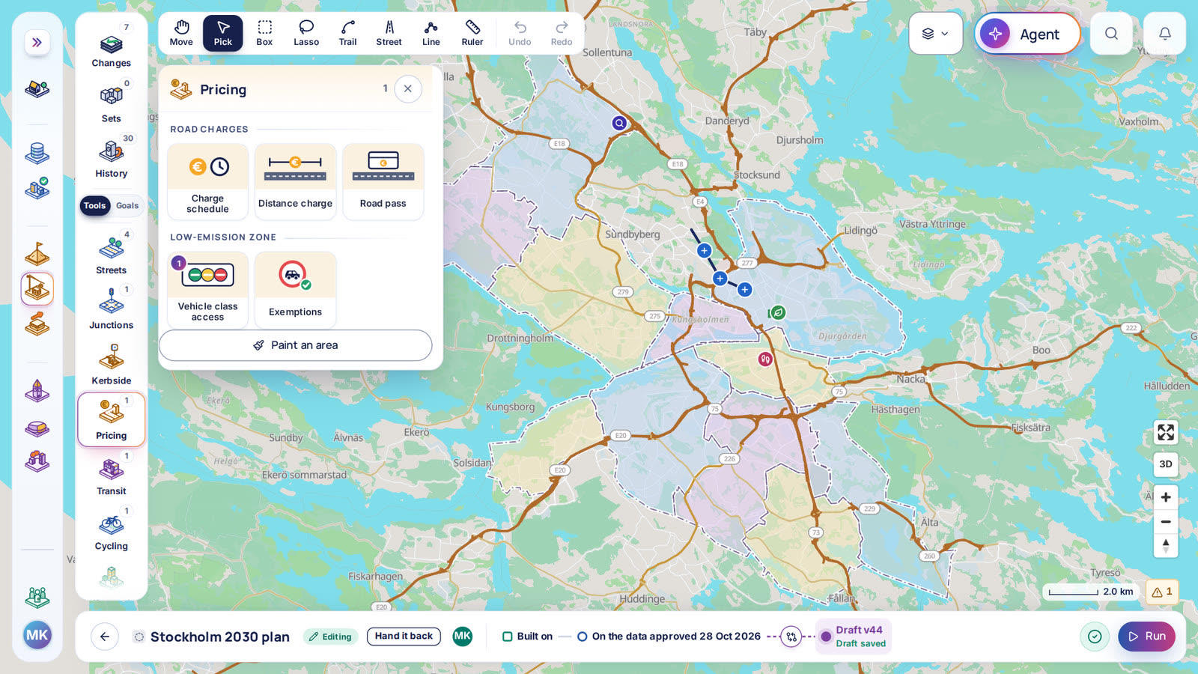Open the community people sidebar icon
The image size is (1198, 674).
coord(37,597)
